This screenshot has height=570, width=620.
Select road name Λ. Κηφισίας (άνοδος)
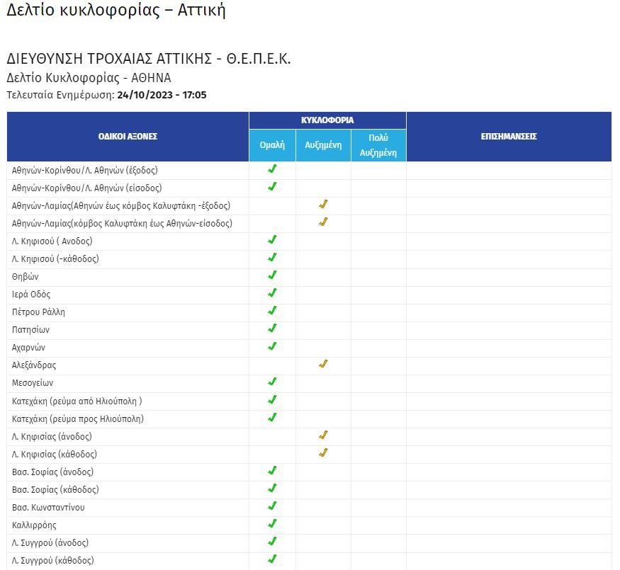click(52, 437)
